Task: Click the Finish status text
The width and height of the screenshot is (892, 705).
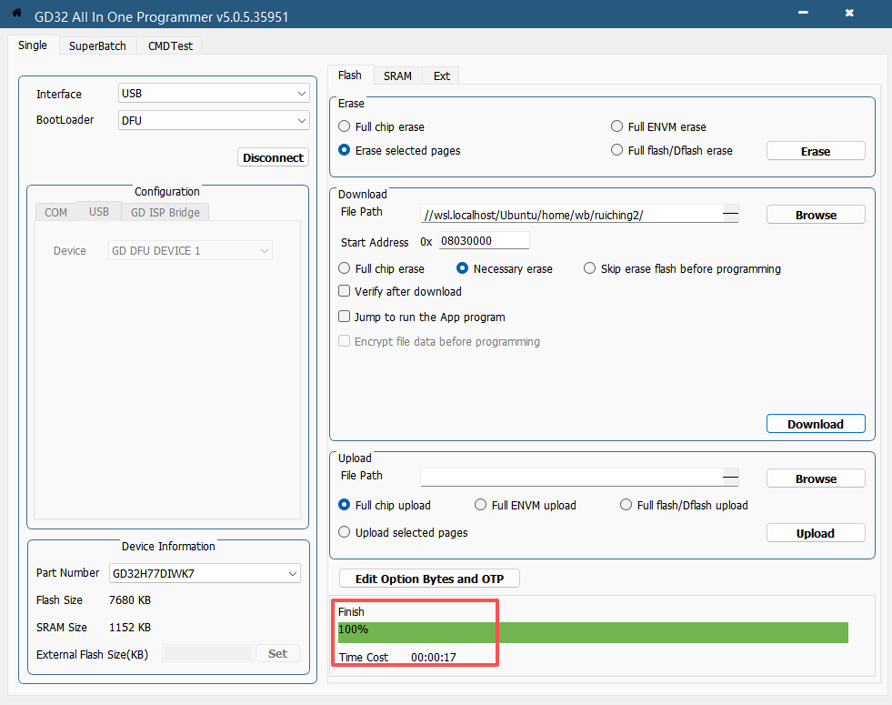Action: (x=351, y=611)
